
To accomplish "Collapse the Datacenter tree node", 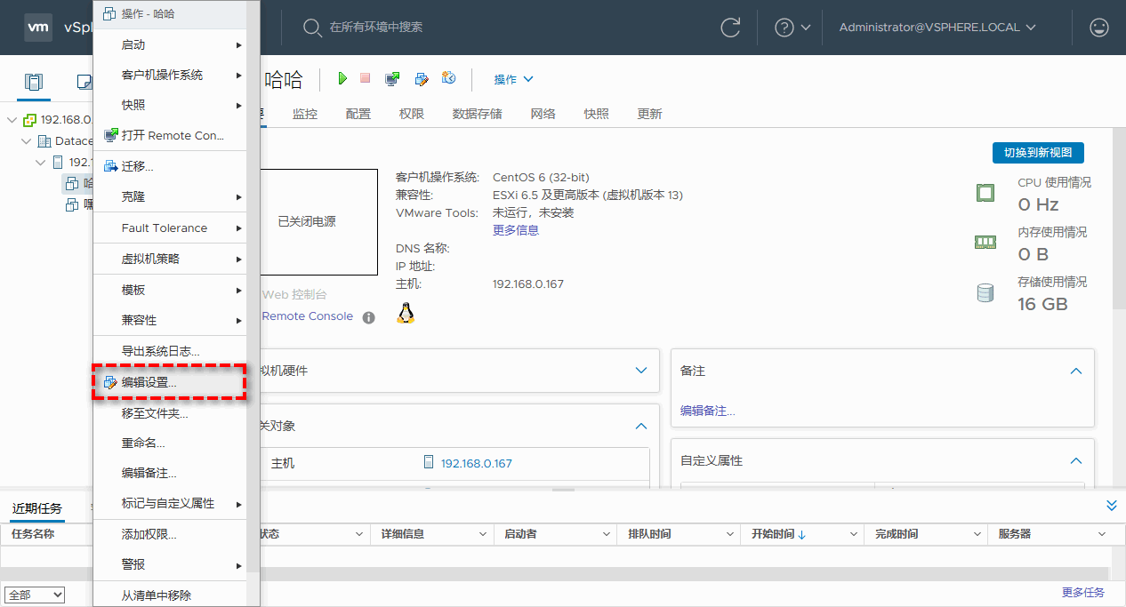I will coord(27,141).
